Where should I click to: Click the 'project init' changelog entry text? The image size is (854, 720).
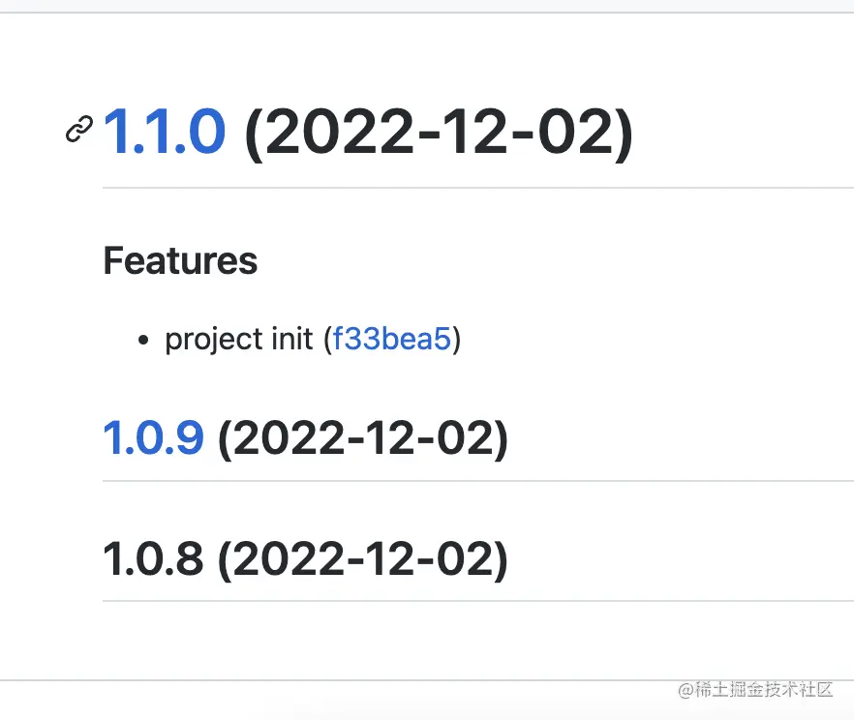click(239, 339)
